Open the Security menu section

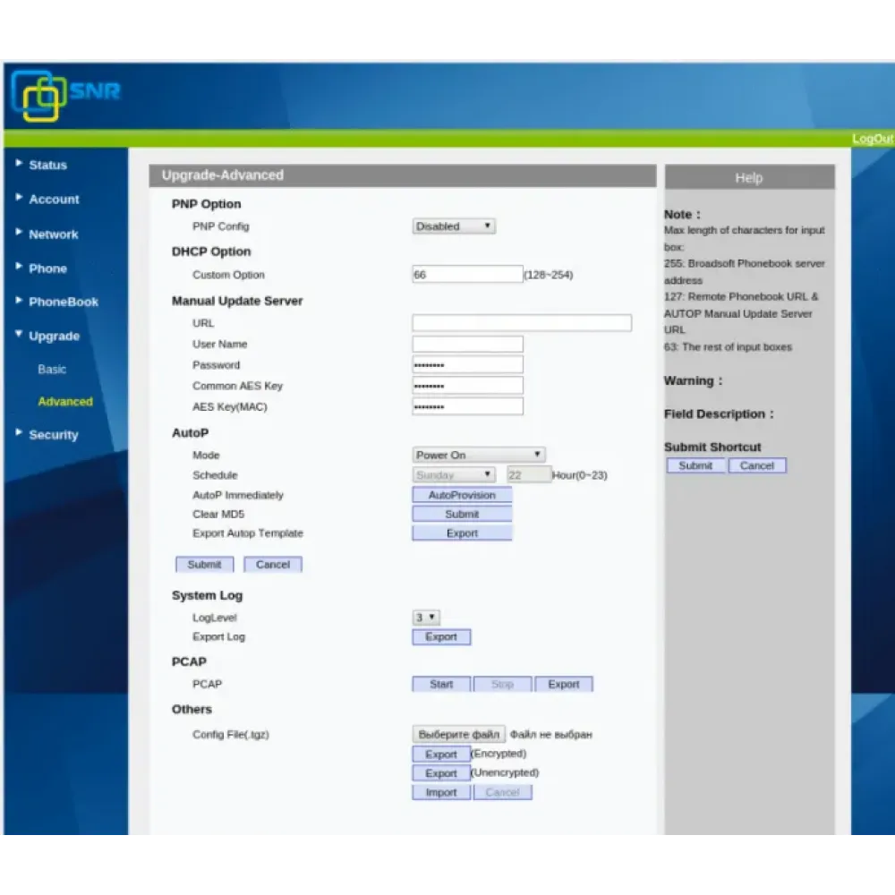(x=54, y=435)
